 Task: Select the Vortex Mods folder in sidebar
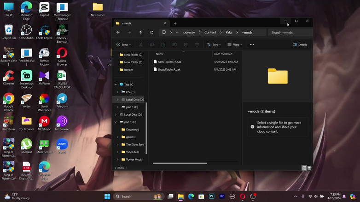[134, 159]
